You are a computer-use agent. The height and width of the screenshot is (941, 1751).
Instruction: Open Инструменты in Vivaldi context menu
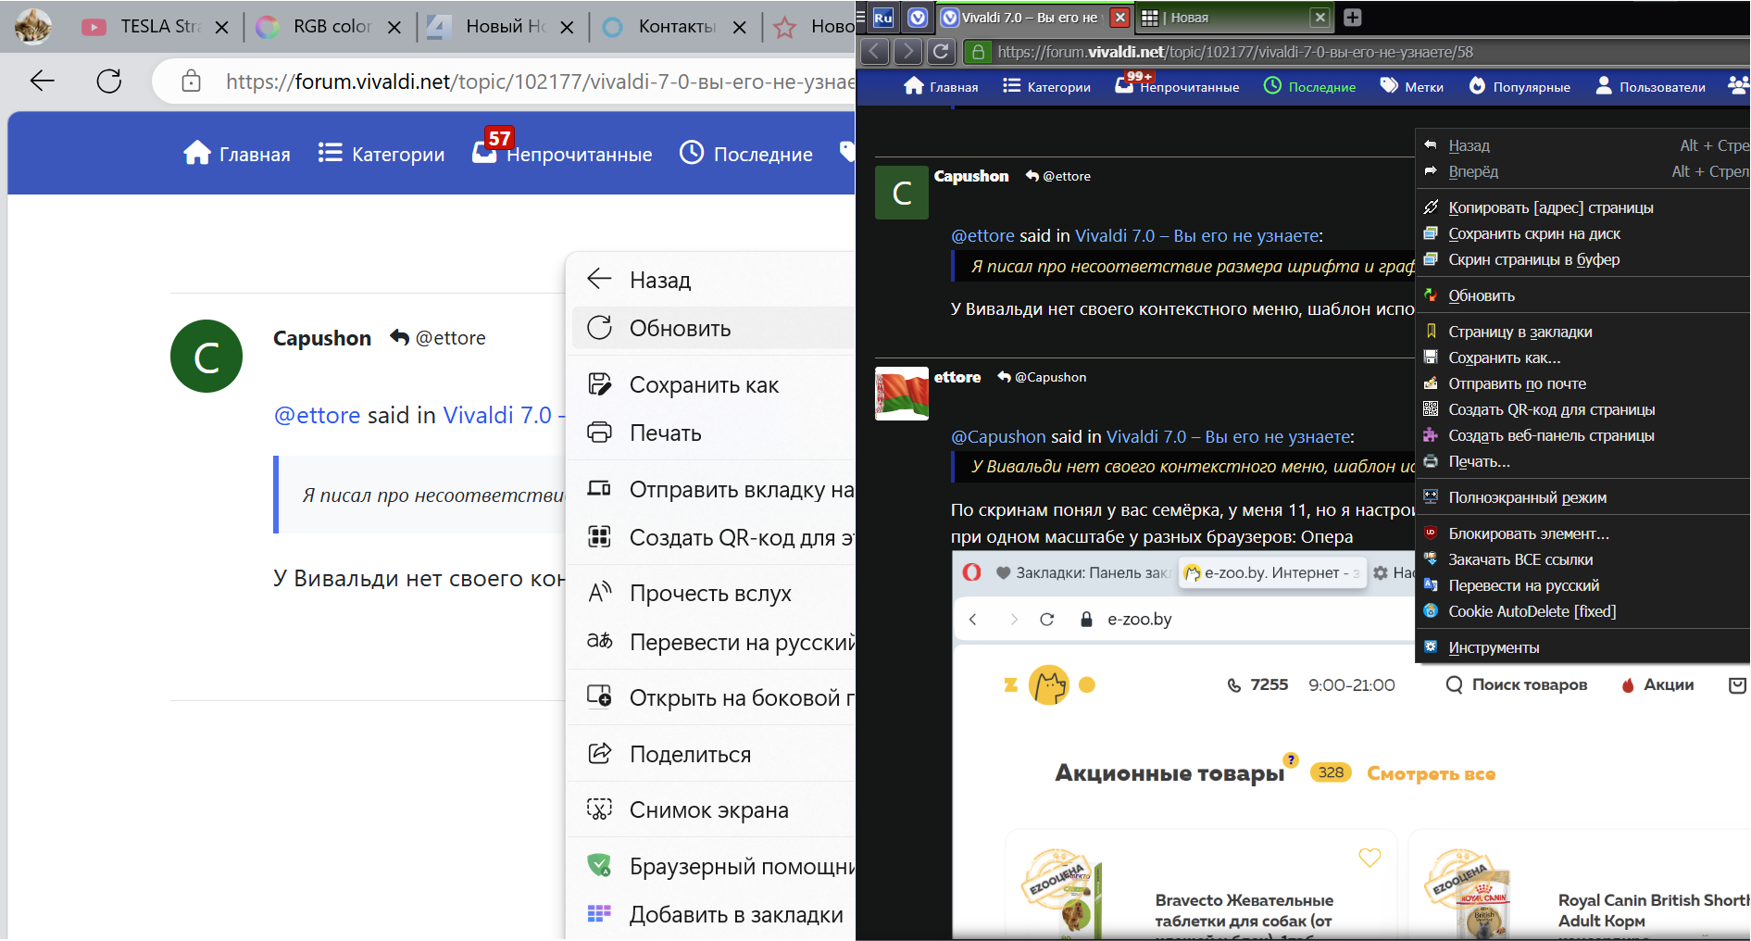[1583, 647]
